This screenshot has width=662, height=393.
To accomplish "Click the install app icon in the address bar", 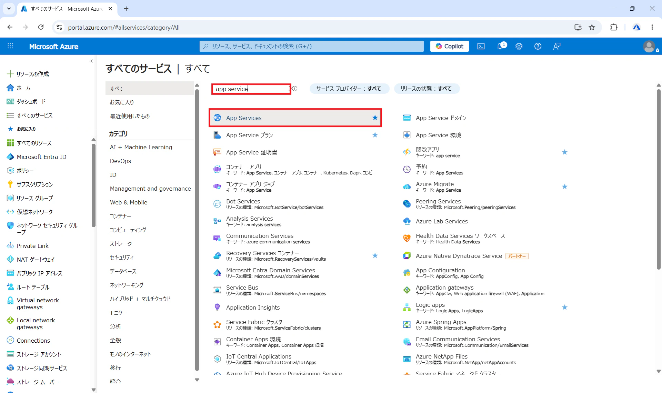I will pos(578,27).
